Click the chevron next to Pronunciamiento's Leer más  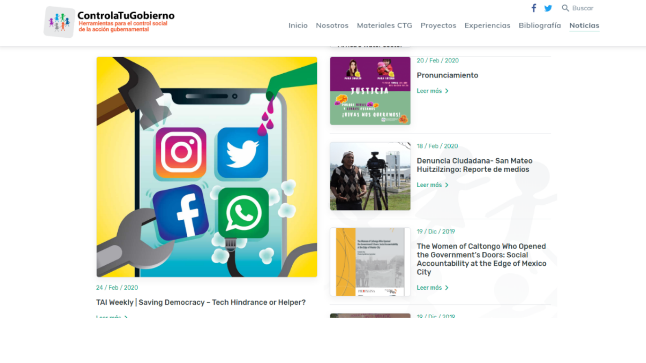pos(447,91)
